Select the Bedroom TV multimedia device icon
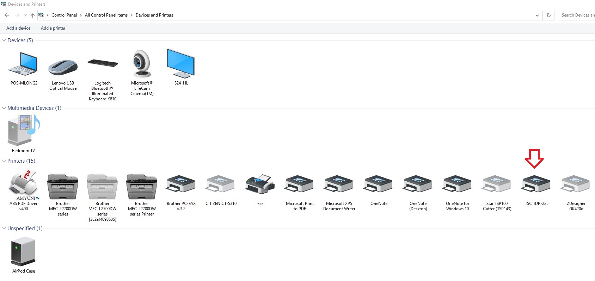595x281 pixels. pyautogui.click(x=24, y=130)
